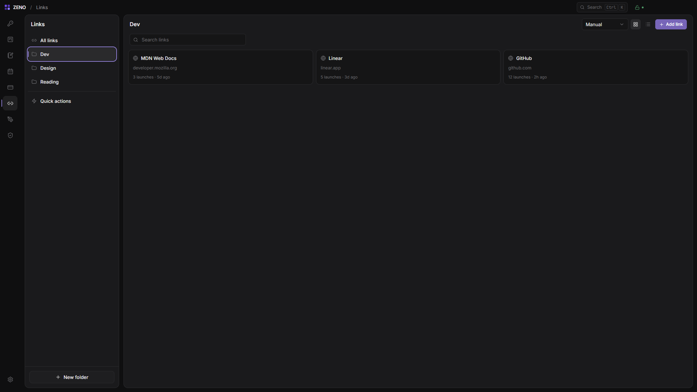This screenshot has height=392, width=697.
Task: Click '3 launches · 5d ago' text
Action: (x=151, y=77)
